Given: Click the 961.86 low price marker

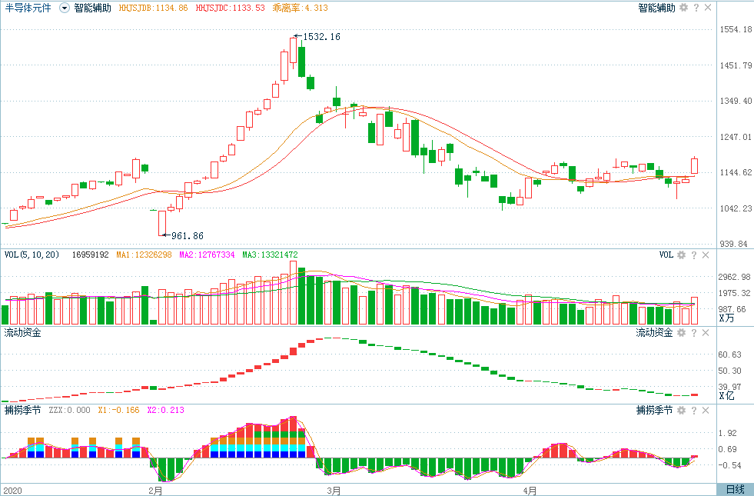Looking at the screenshot, I should 187,236.
